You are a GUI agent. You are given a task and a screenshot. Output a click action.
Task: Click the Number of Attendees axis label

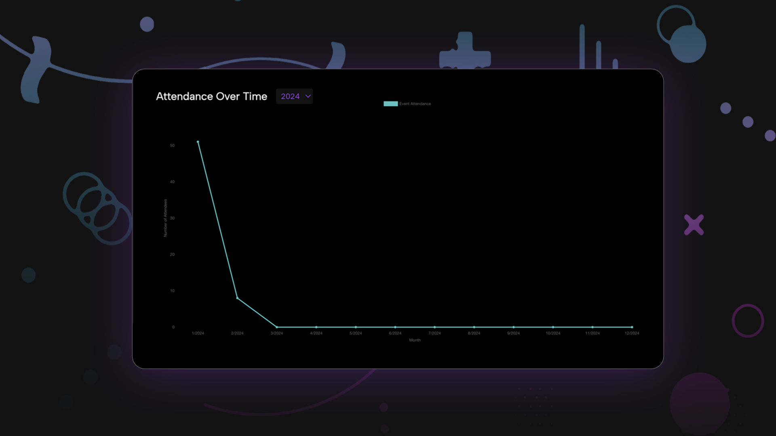[x=165, y=217]
